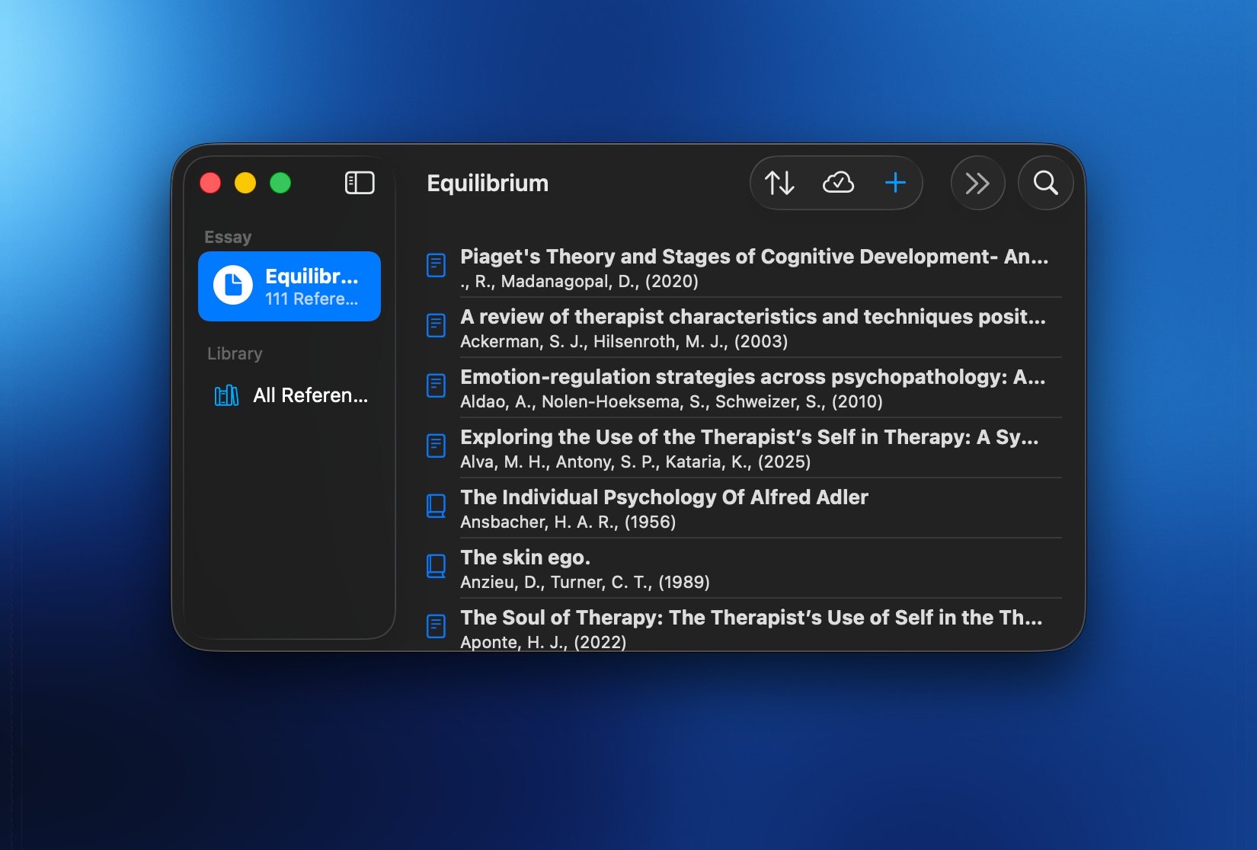Toggle the sidebar visibility button
This screenshot has width=1257, height=850.
coord(360,183)
